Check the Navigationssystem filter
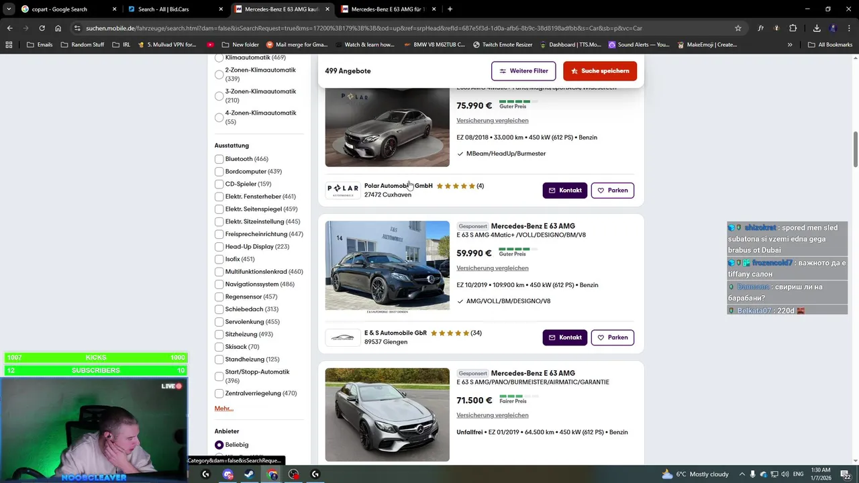Viewport: 859px width, 483px height. (219, 284)
